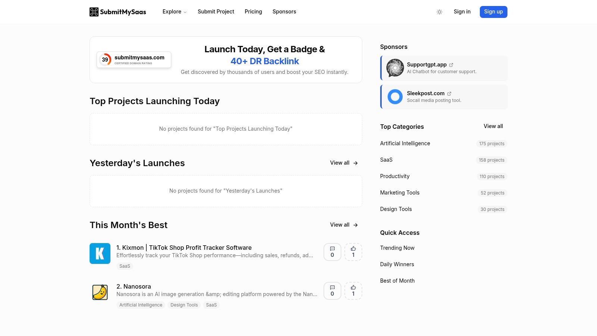Viewport: 597px width, 336px height.
Task: Click the Sign up button
Action: [x=493, y=12]
